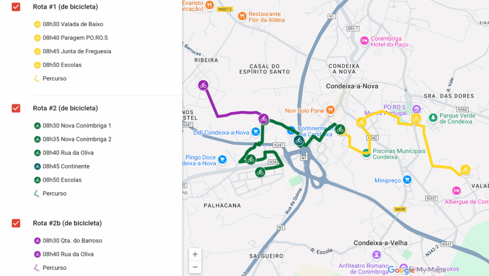Click the Pingo Doce shopping cart marker
The width and height of the screenshot is (489, 276).
[223, 160]
